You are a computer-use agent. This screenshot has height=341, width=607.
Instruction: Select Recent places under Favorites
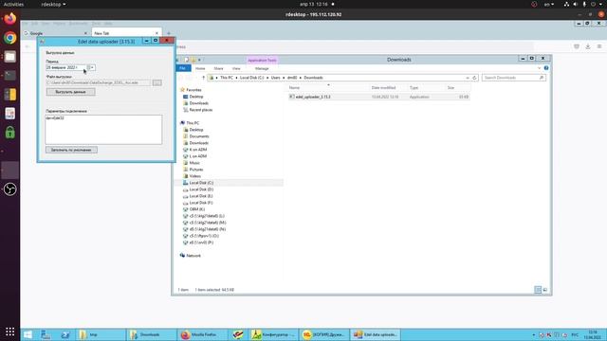(200, 110)
